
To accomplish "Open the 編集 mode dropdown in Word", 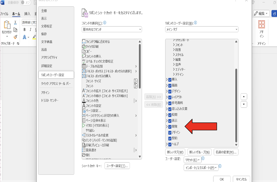I will pos(261,13).
